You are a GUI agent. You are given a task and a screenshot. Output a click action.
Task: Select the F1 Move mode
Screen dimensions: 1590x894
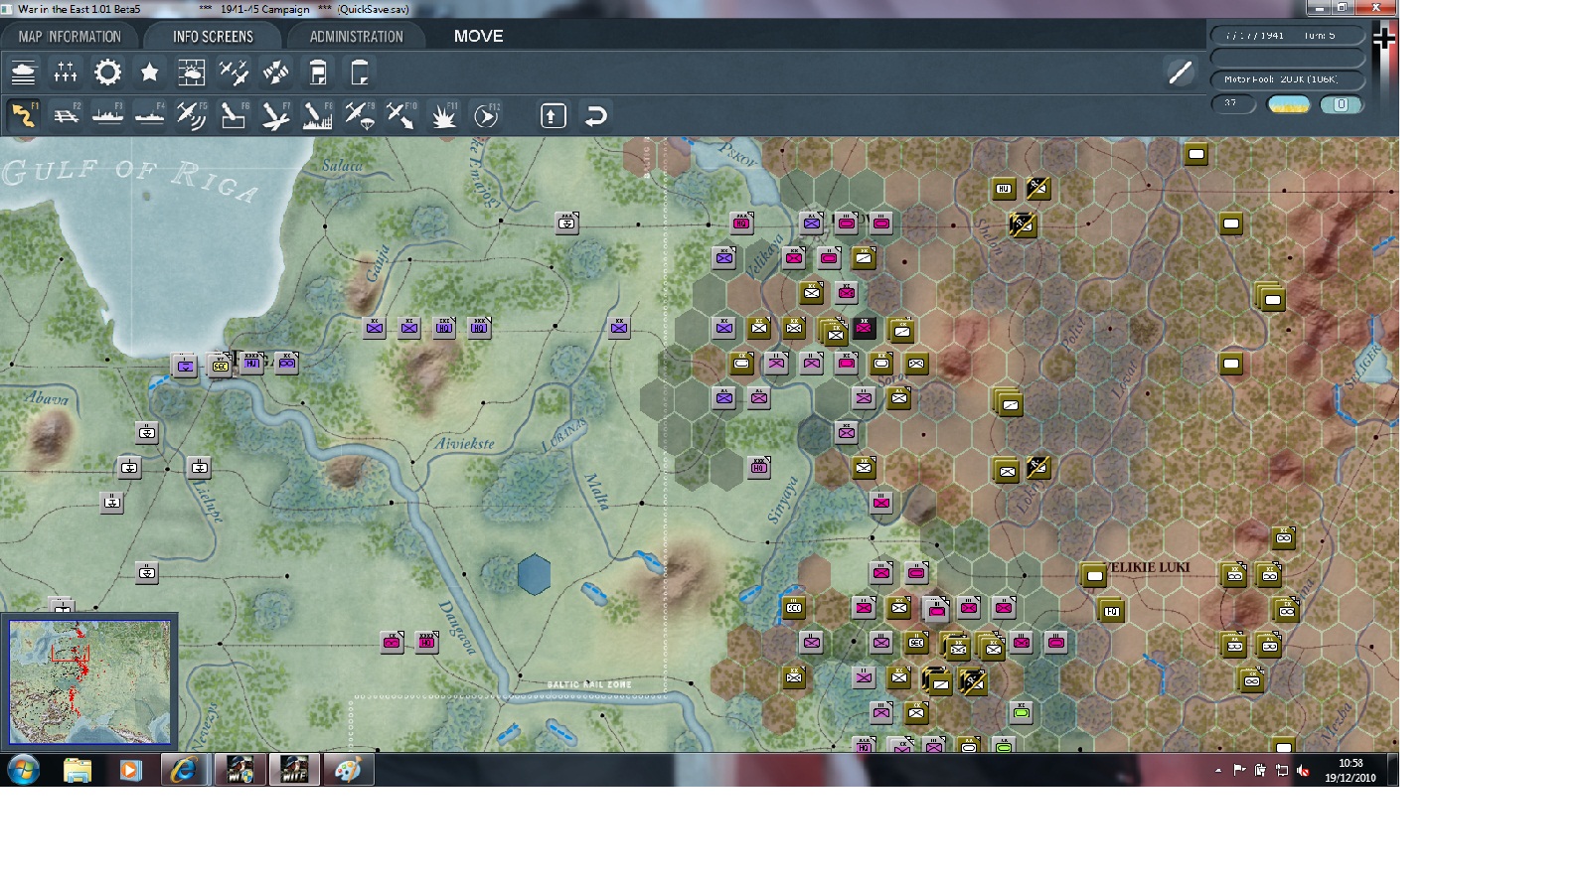pos(24,115)
